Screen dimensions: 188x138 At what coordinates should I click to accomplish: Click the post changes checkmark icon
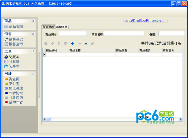pos(92,43)
